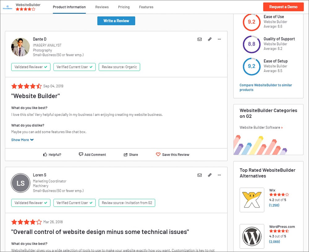Switch to the Reviews tab
Image resolution: width=309 pixels, height=252 pixels.
click(102, 7)
